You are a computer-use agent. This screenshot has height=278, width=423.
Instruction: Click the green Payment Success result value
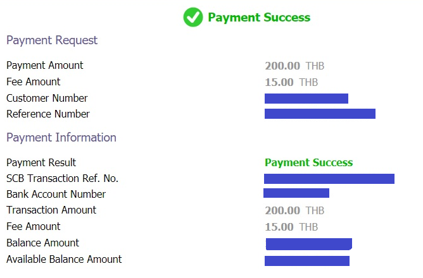(x=308, y=162)
